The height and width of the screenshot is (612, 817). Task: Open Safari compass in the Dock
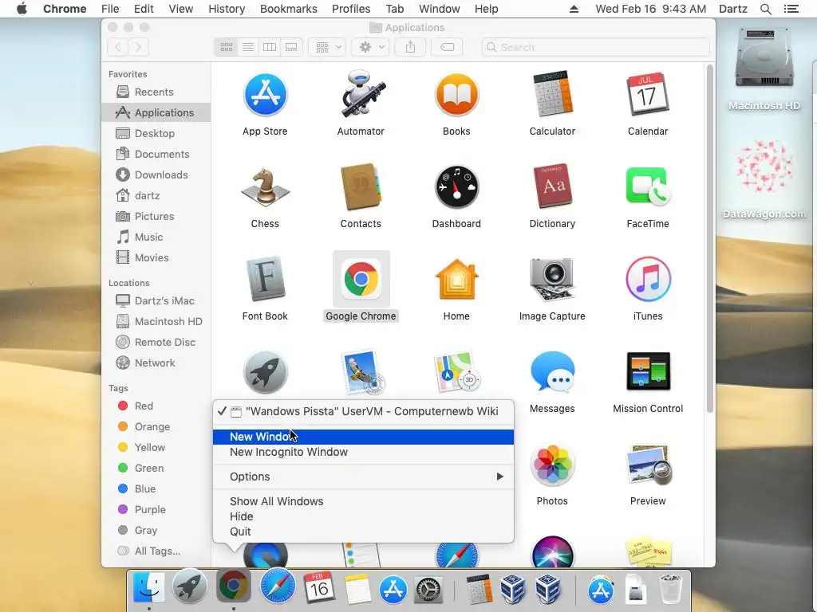tap(277, 586)
